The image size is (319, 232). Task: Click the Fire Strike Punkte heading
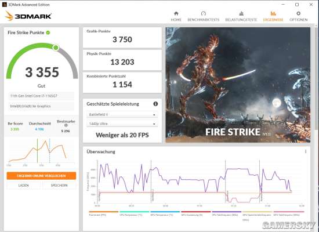click(26, 32)
